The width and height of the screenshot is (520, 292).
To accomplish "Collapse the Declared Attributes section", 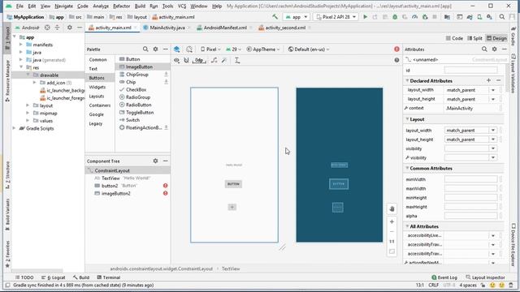I will [407, 80].
